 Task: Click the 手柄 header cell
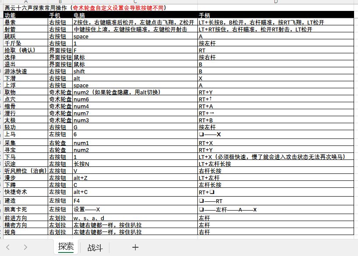coord(276,15)
